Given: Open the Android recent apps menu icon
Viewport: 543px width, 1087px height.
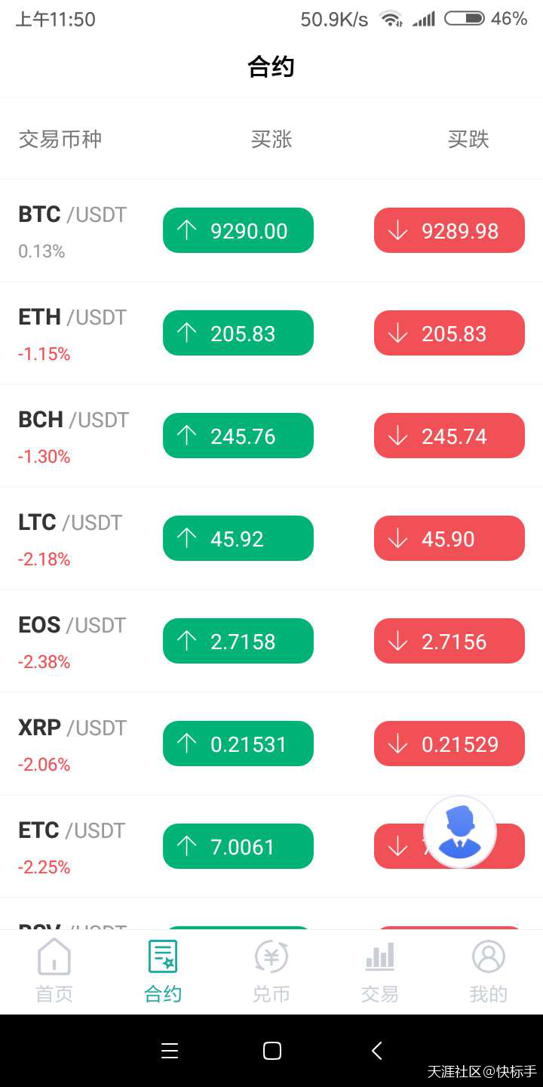Looking at the screenshot, I should 170,1051.
